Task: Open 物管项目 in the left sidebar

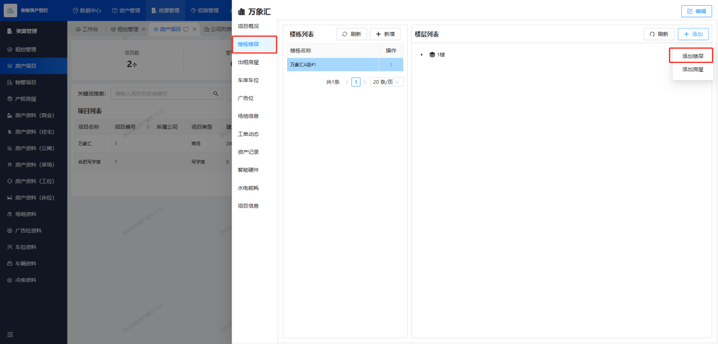Action: click(x=34, y=82)
